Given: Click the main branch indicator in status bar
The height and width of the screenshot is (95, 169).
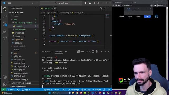Looking at the screenshot, I should [x=11, y=89].
